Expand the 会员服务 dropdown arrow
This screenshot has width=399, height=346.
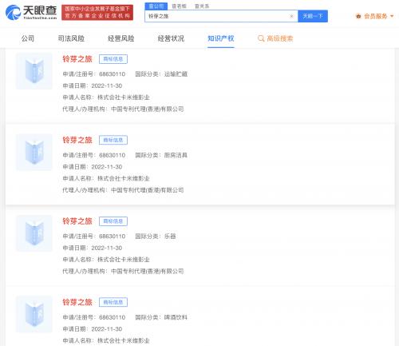(392, 16)
